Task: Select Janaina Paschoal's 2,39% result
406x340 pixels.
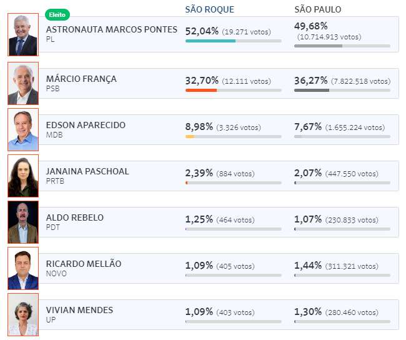Action: pyautogui.click(x=199, y=173)
